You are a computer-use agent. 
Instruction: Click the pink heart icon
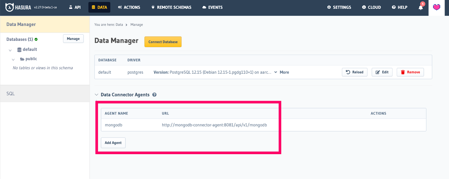tap(437, 7)
